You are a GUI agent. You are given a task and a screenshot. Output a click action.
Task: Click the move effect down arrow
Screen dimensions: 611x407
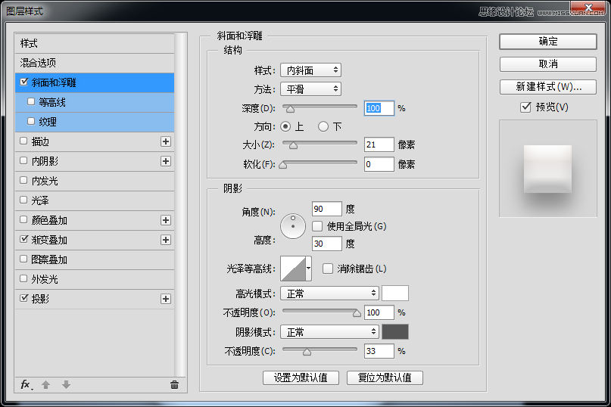tap(66, 385)
